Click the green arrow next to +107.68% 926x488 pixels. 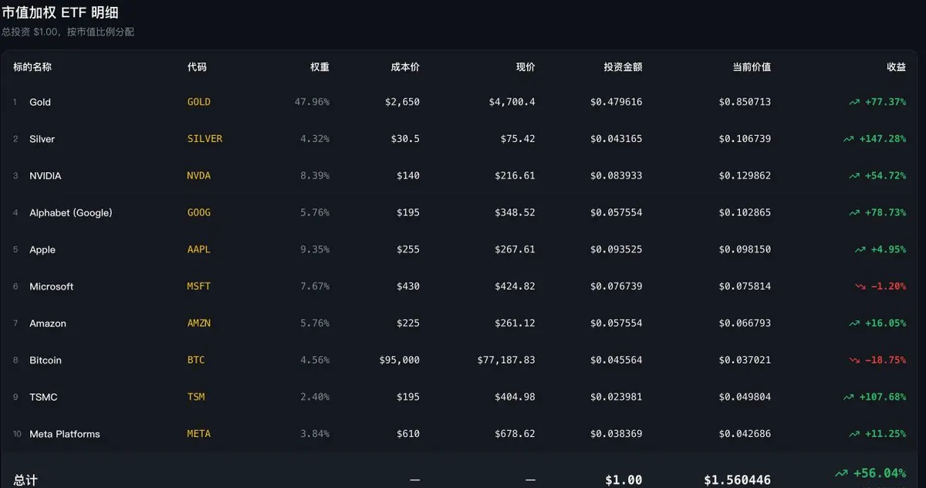(x=849, y=397)
